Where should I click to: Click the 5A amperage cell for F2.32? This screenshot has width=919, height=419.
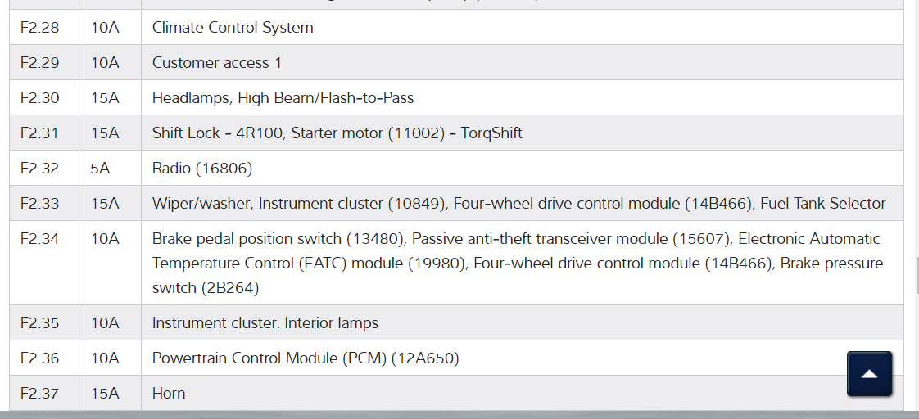(101, 169)
